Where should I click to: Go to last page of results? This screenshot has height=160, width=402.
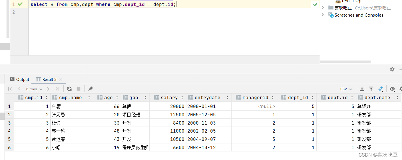click(x=57, y=89)
